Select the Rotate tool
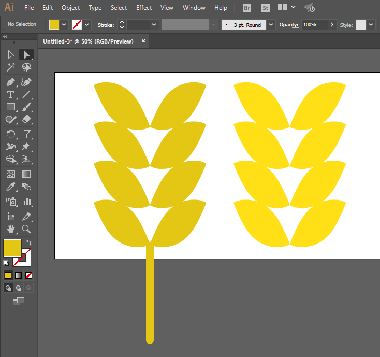This screenshot has height=357, width=380. 11,134
